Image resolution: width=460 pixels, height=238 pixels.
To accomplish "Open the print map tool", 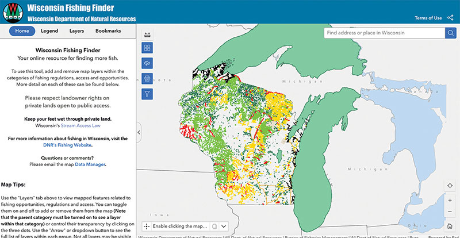I will pos(147,79).
